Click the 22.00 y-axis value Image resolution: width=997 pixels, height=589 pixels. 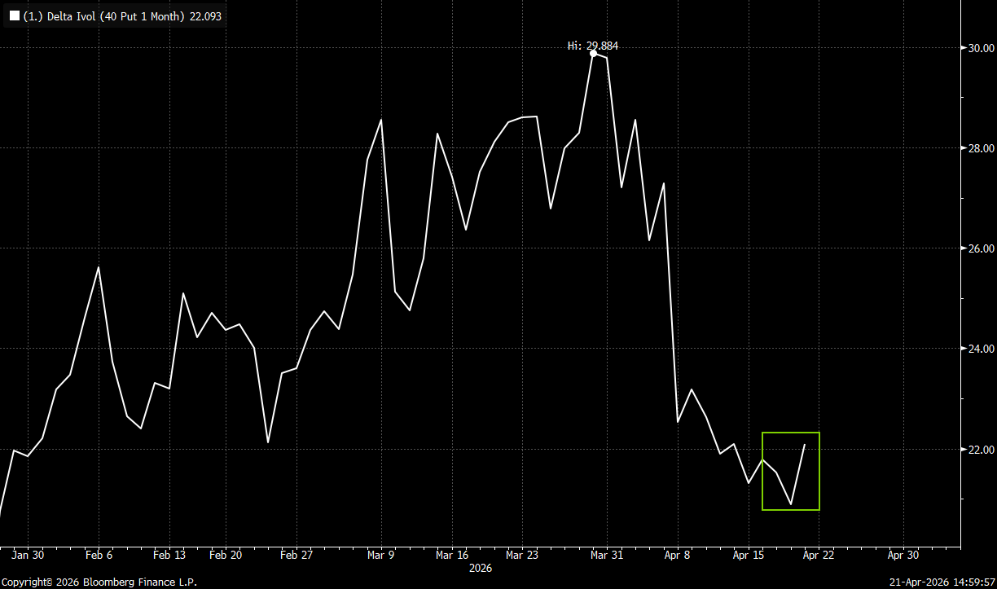point(981,449)
